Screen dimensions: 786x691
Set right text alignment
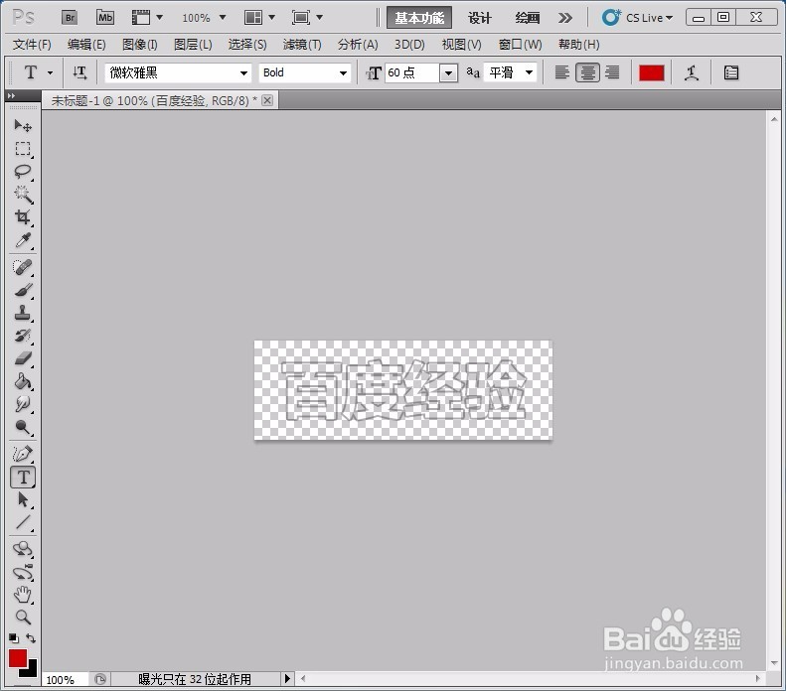612,73
